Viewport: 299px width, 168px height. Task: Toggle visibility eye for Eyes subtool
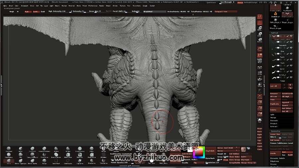[x=291, y=48]
